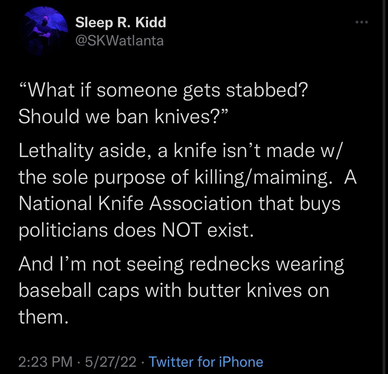The height and width of the screenshot is (374, 388).
Task: Open the Twitter for iPhone source link
Action: 206,361
